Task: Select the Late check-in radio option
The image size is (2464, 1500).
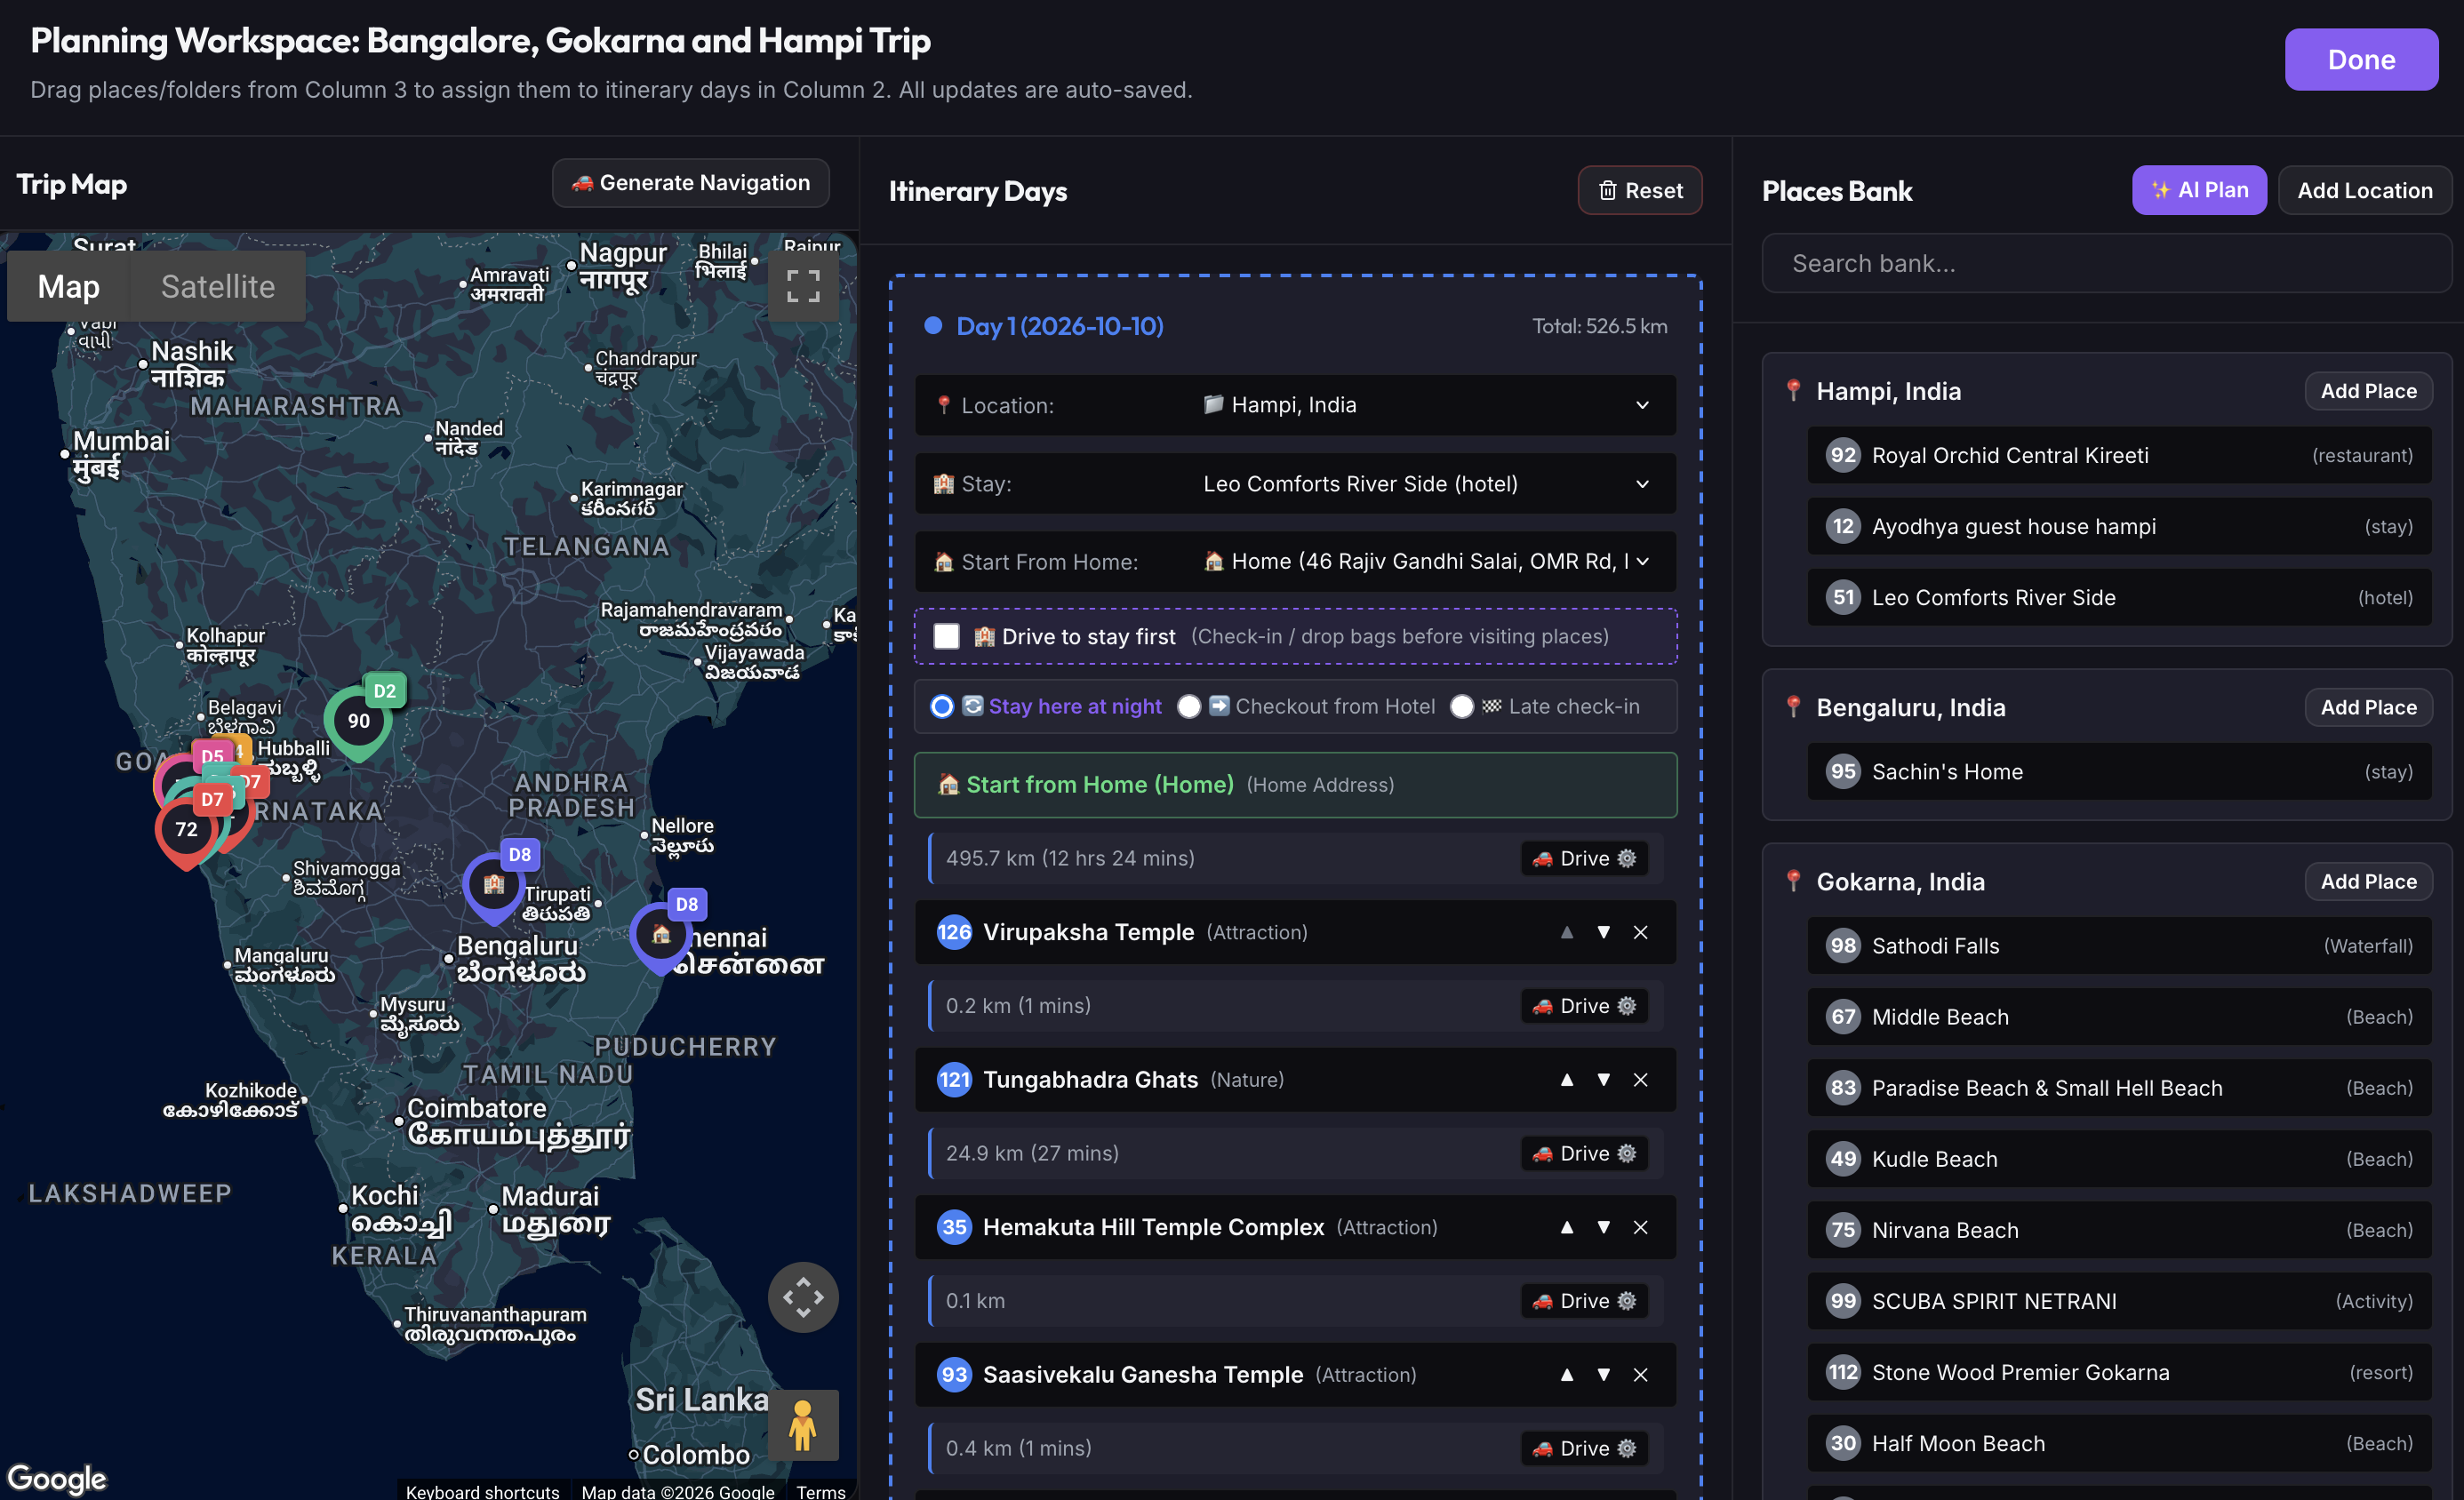Action: (x=1462, y=707)
